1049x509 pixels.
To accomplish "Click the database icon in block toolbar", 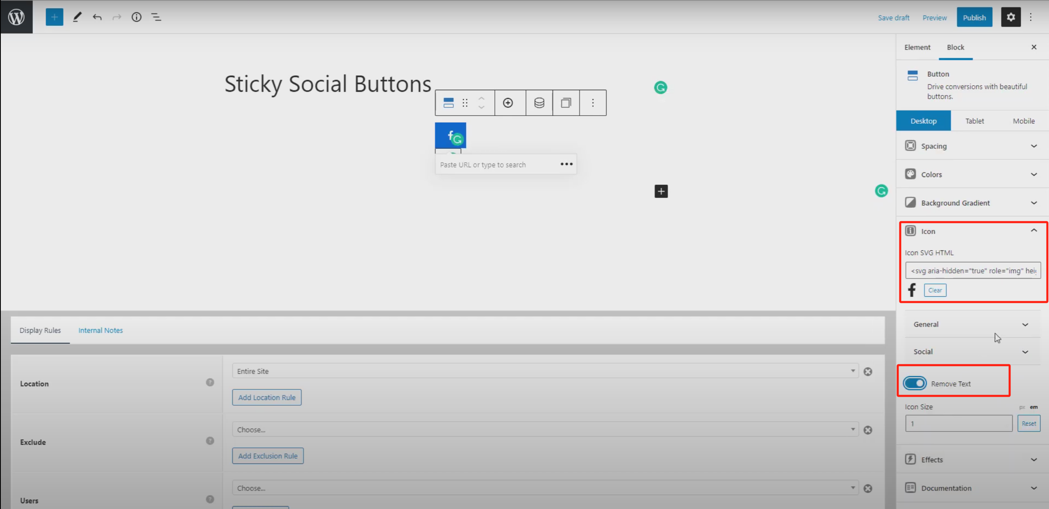I will 539,103.
